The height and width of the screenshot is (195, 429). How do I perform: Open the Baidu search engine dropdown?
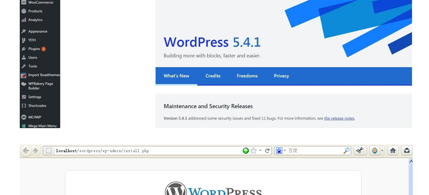tap(281, 151)
